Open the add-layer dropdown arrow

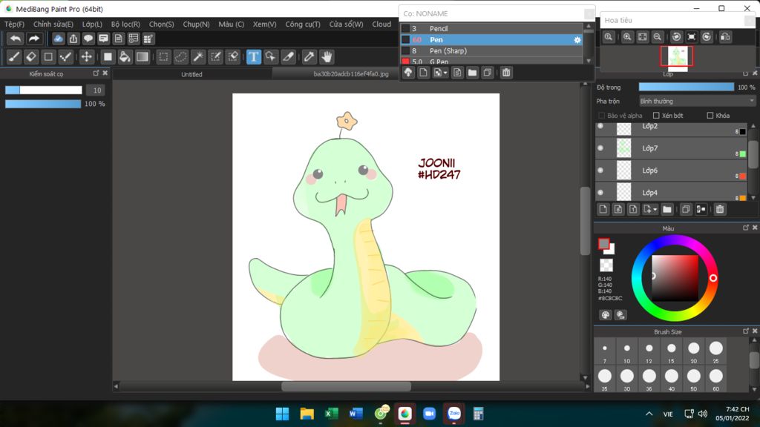tap(655, 210)
